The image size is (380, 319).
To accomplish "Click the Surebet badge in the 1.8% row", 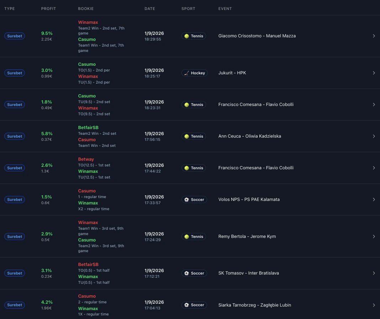I will pyautogui.click(x=15, y=105).
